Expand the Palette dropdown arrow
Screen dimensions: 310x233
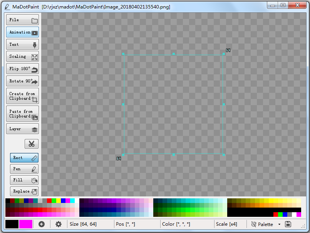point(279,224)
